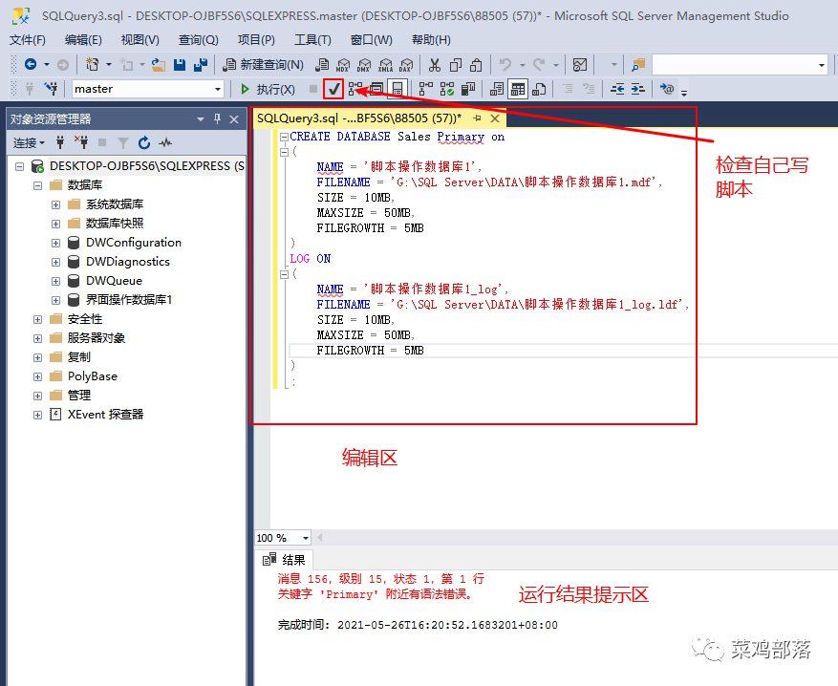
Task: Click the Cut scissors icon
Action: click(x=435, y=65)
